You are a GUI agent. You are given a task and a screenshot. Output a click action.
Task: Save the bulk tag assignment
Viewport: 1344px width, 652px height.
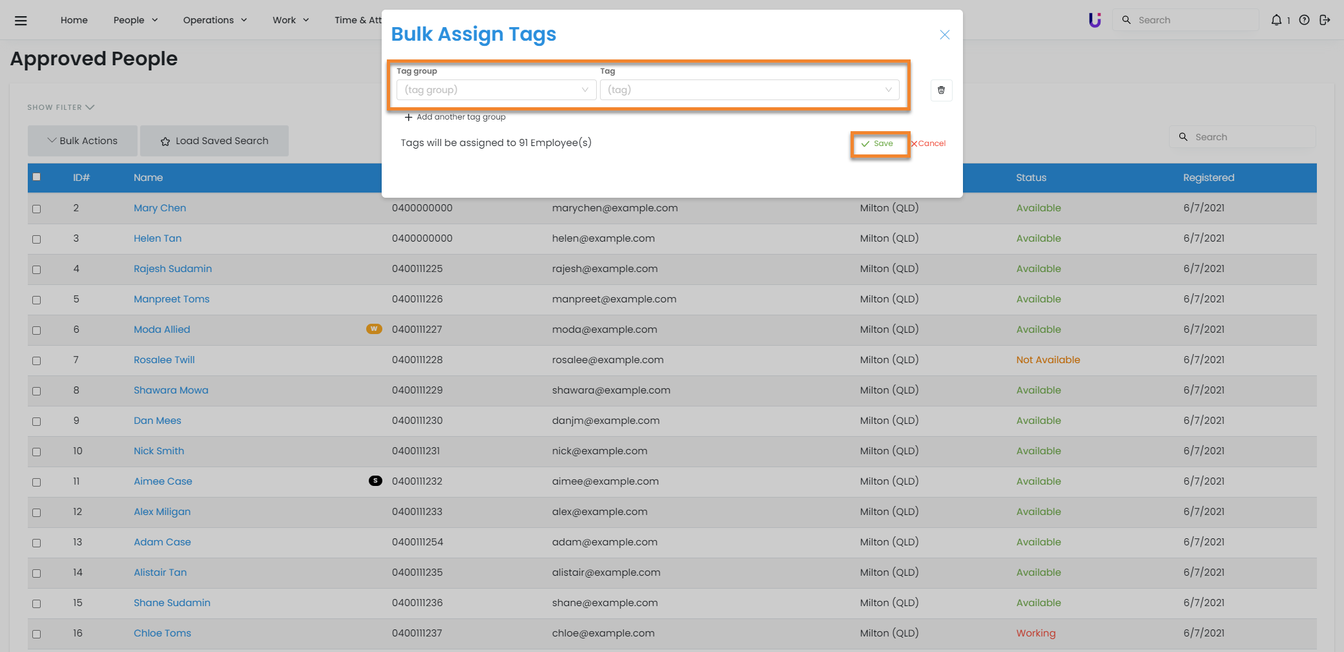(878, 143)
